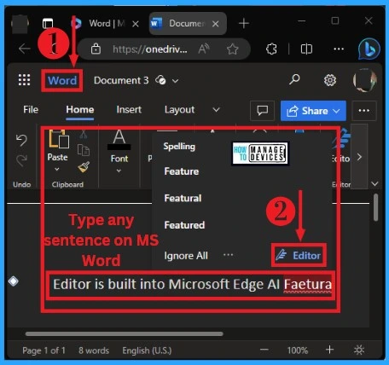Click the misspelled word "Faetura"
The image size is (389, 365).
pyautogui.click(x=308, y=285)
